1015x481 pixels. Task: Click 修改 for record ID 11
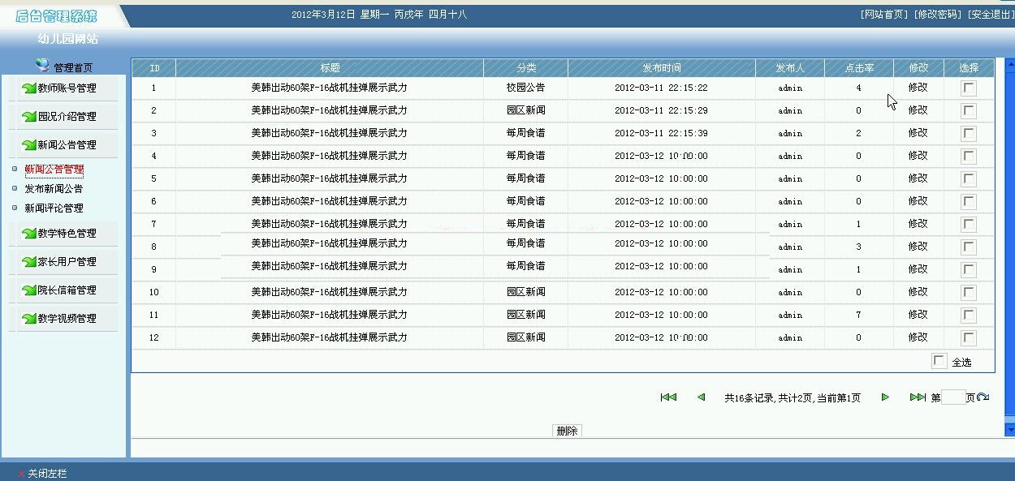[x=918, y=315]
